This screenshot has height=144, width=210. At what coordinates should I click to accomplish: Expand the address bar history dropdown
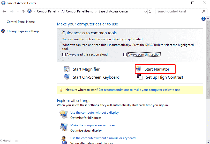146,12
